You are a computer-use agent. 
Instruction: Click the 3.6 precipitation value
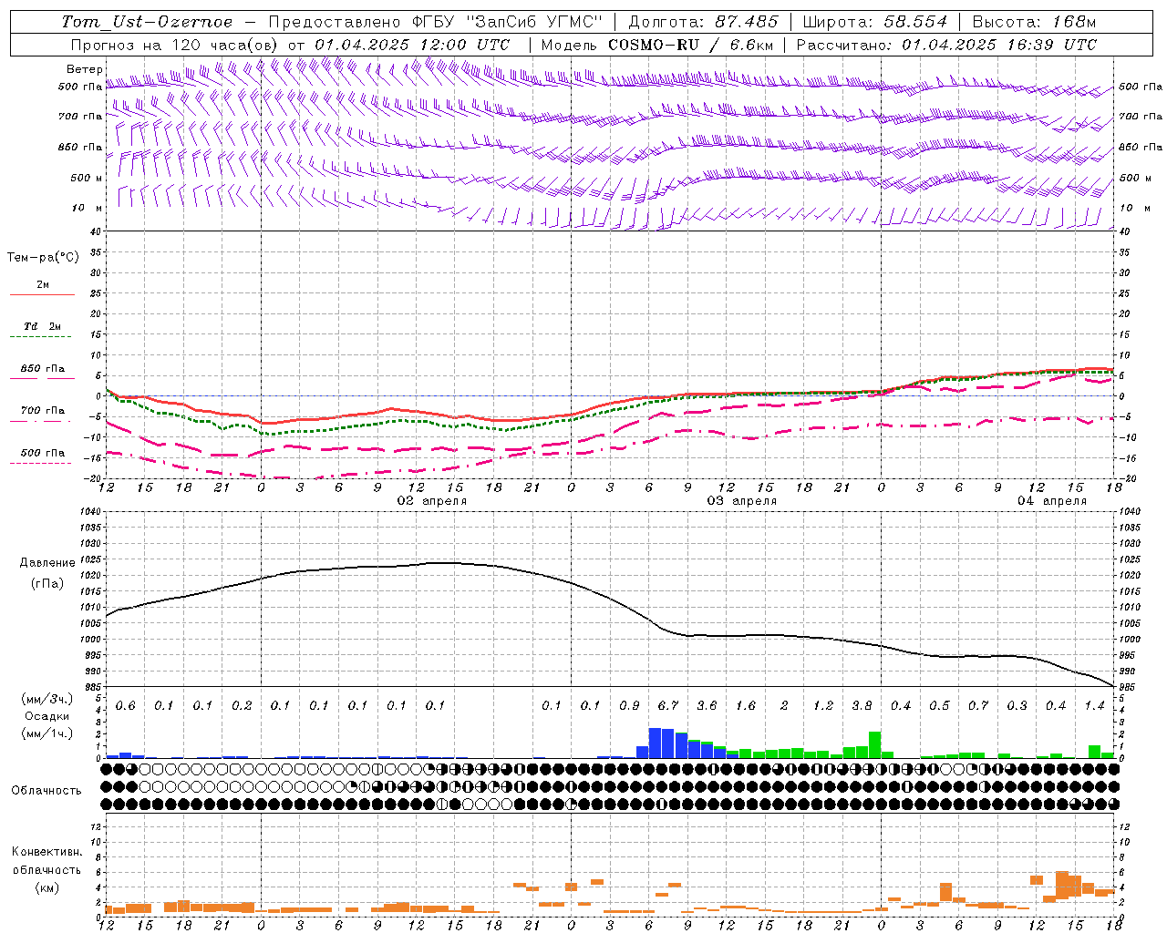(707, 706)
